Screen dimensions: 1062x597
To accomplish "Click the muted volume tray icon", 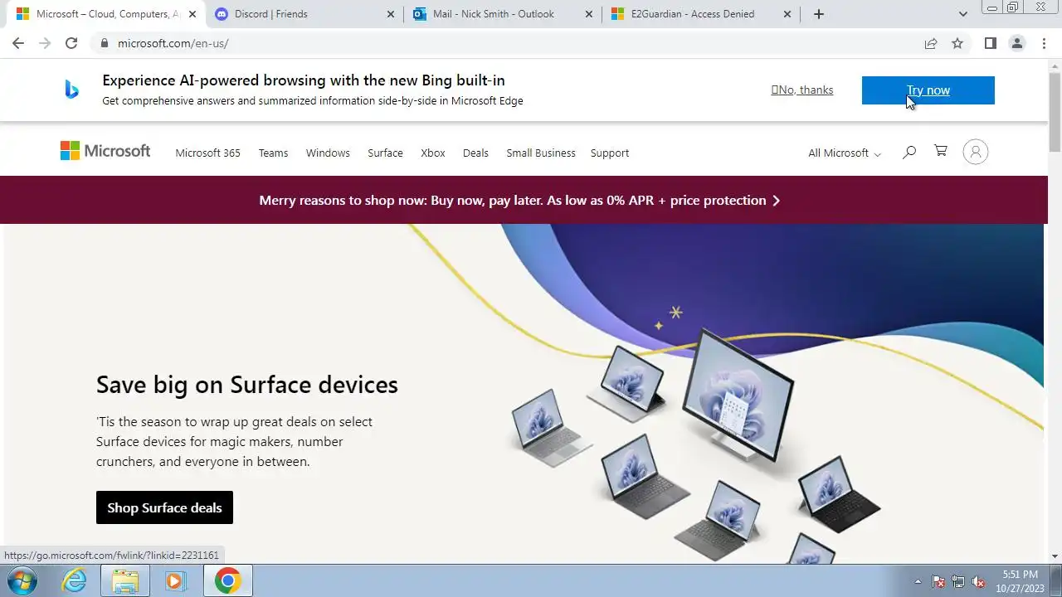I will tap(978, 581).
